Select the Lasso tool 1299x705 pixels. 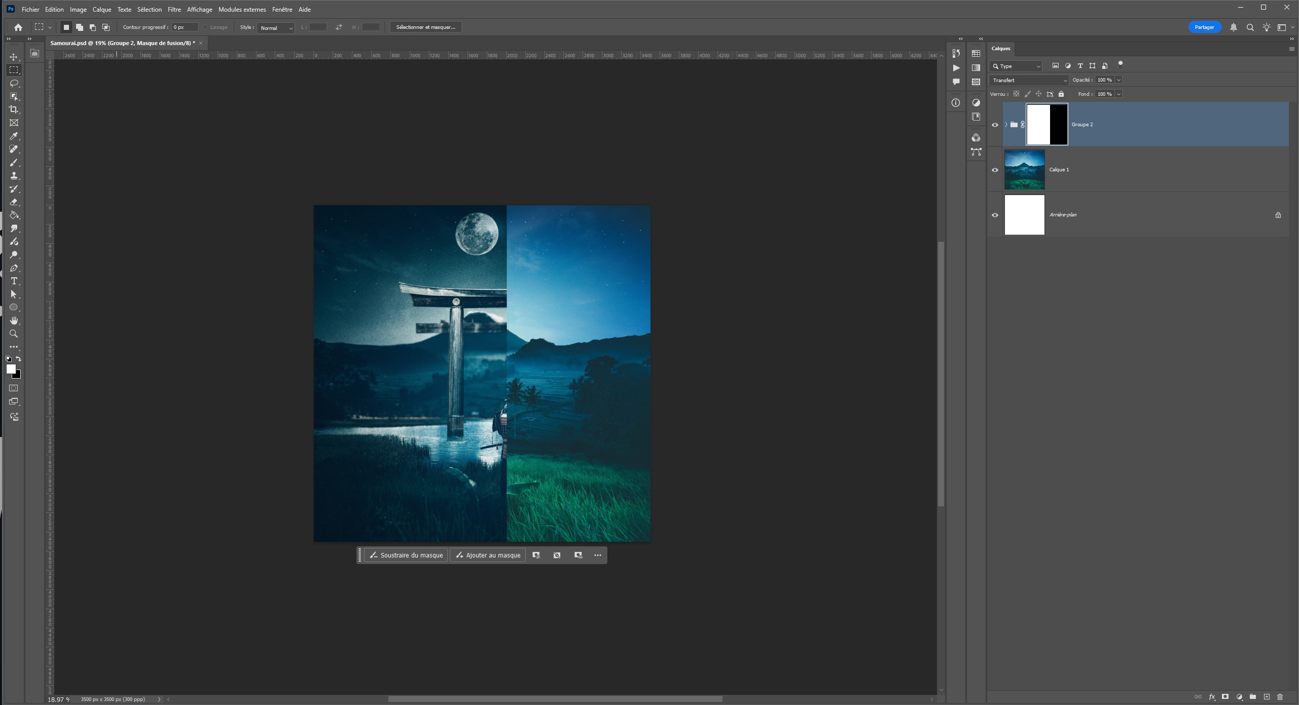pyautogui.click(x=14, y=83)
